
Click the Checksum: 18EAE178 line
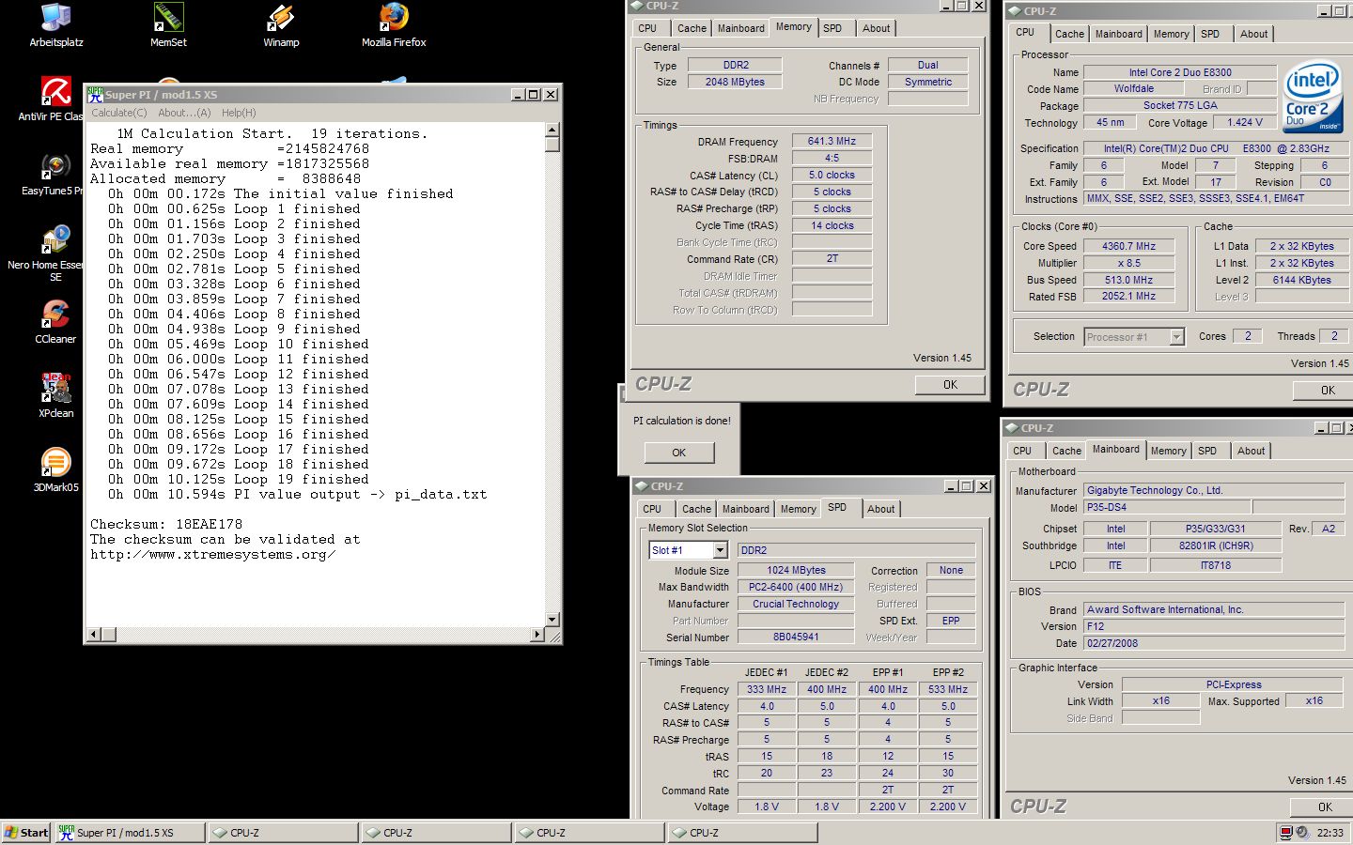click(x=166, y=524)
